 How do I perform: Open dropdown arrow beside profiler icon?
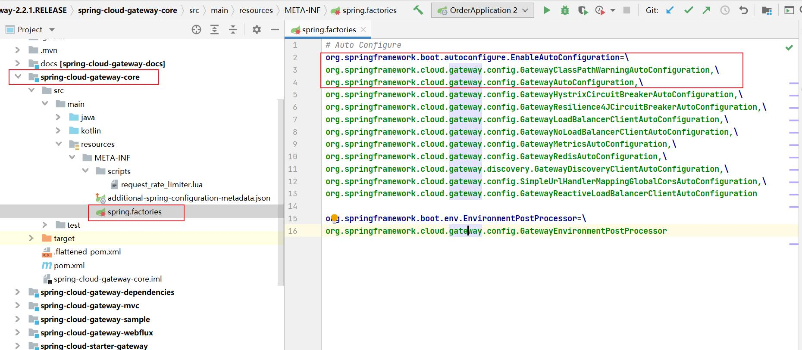[613, 10]
